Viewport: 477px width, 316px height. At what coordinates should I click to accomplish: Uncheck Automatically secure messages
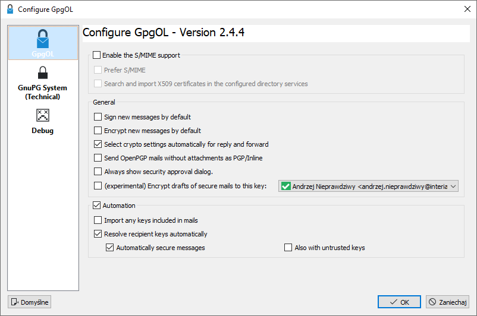[109, 248]
